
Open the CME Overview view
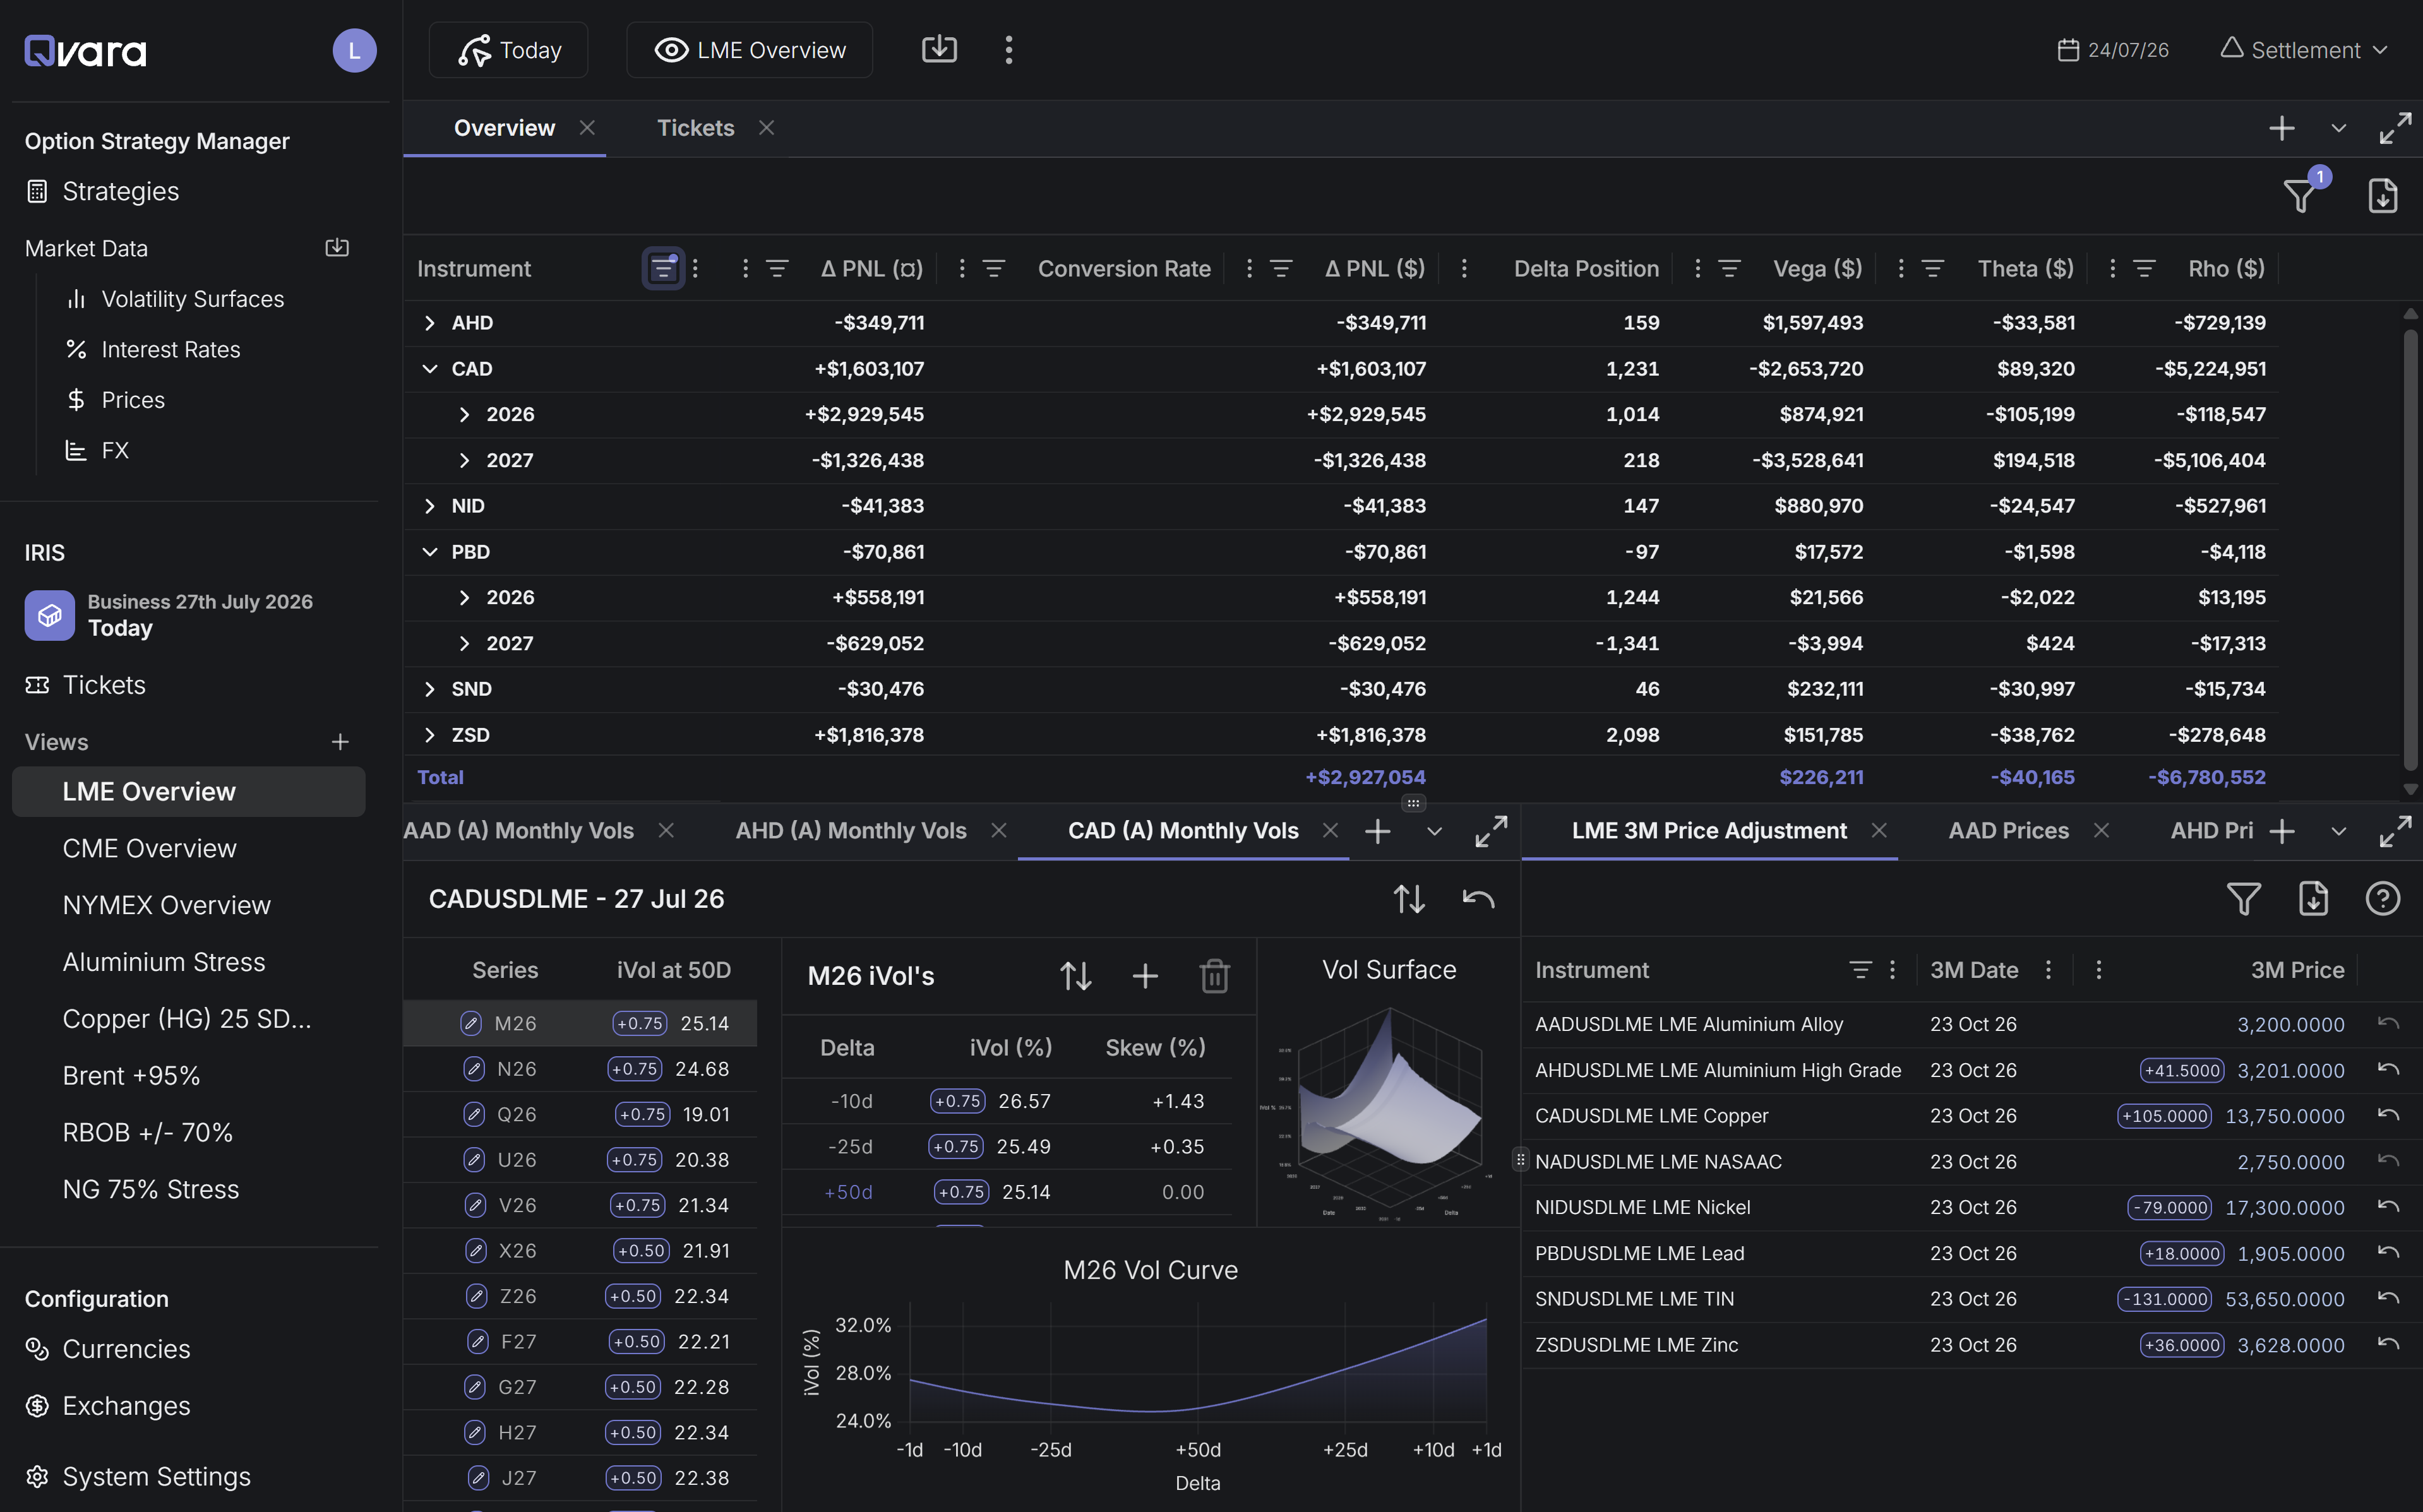149,848
